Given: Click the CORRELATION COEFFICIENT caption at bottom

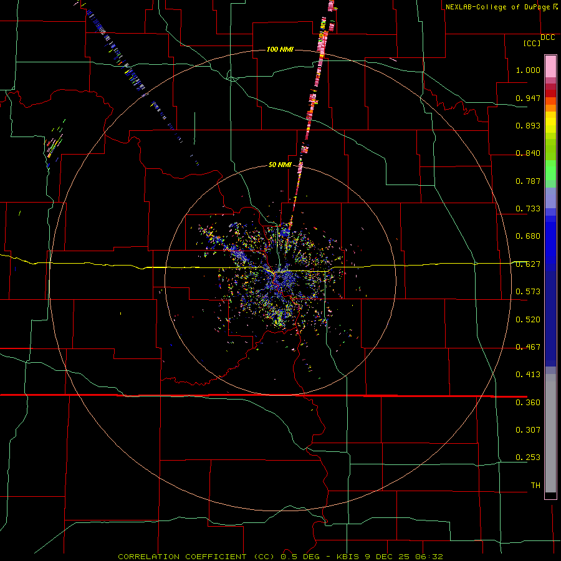Looking at the screenshot, I should [280, 557].
